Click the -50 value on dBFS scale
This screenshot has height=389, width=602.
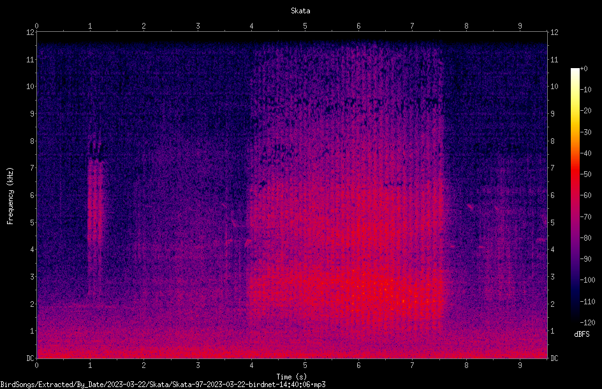tap(585, 174)
